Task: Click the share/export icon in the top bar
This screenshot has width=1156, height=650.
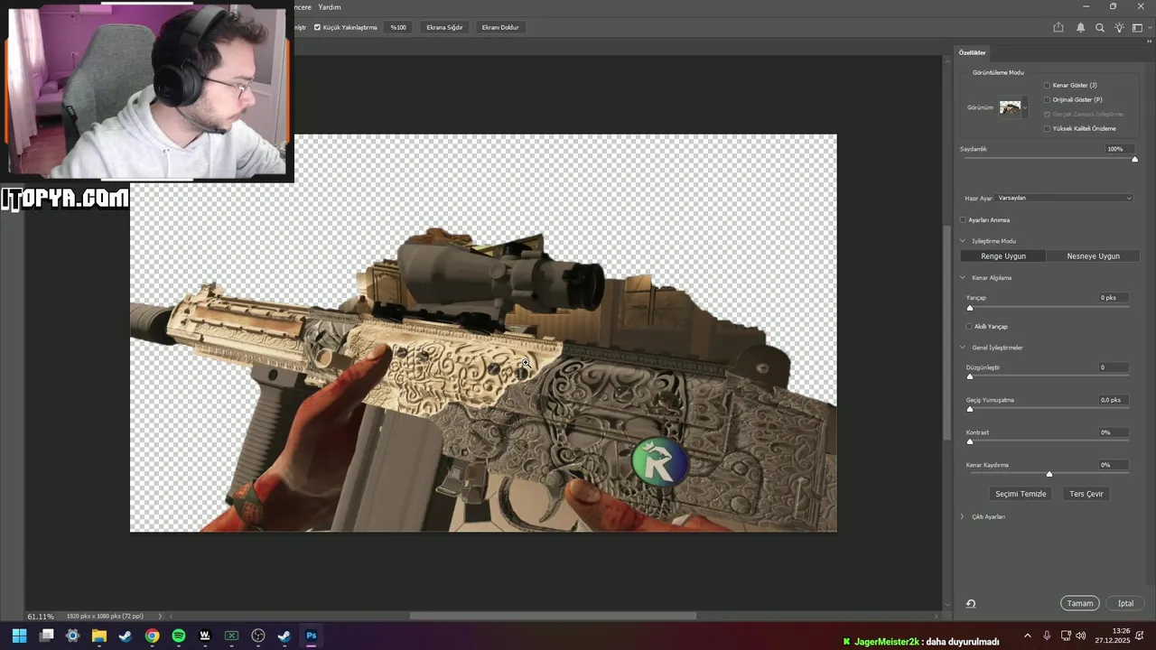Action: (1058, 28)
